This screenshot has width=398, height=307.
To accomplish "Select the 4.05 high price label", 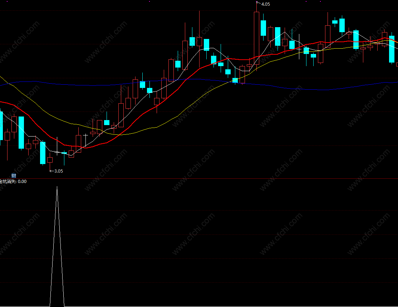I will tap(265, 4).
